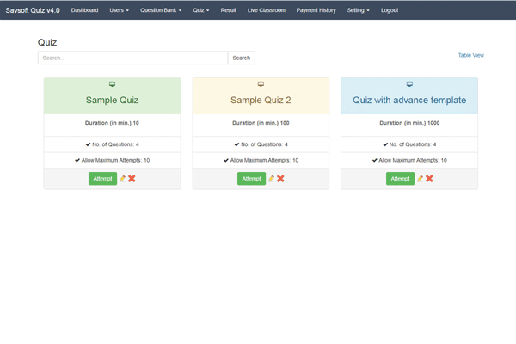
Task: Click the red delete icon for Sample Quiz
Action: 132,179
